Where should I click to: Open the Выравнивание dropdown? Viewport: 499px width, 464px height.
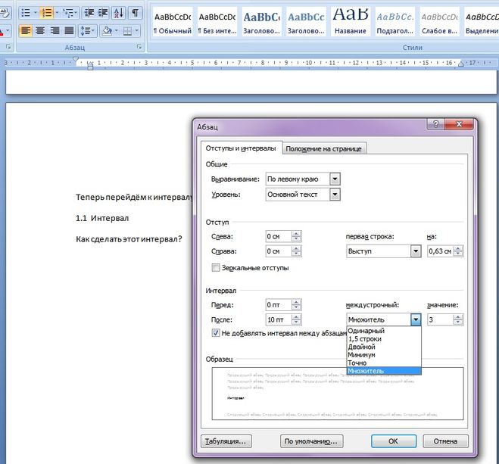click(x=335, y=179)
